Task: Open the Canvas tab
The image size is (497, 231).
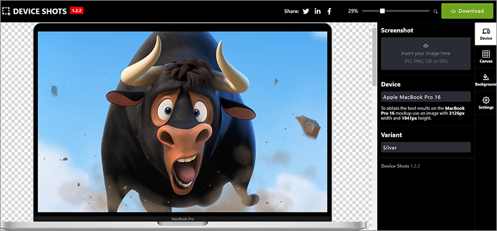Action: (x=486, y=57)
